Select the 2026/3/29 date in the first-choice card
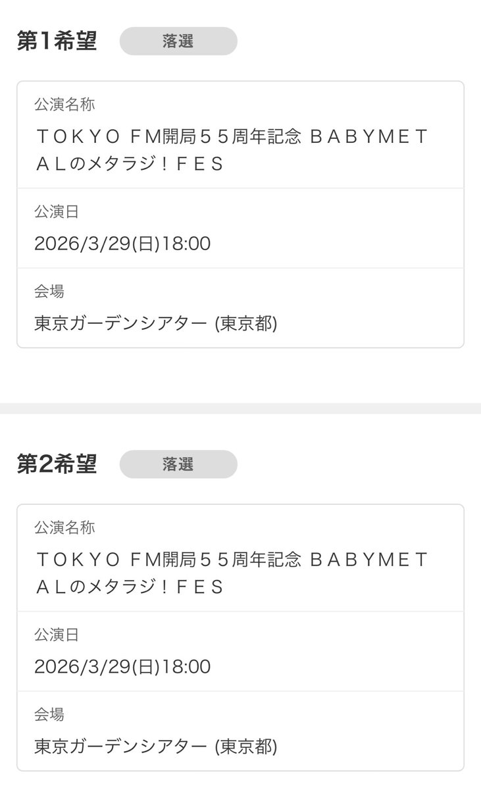 point(84,244)
